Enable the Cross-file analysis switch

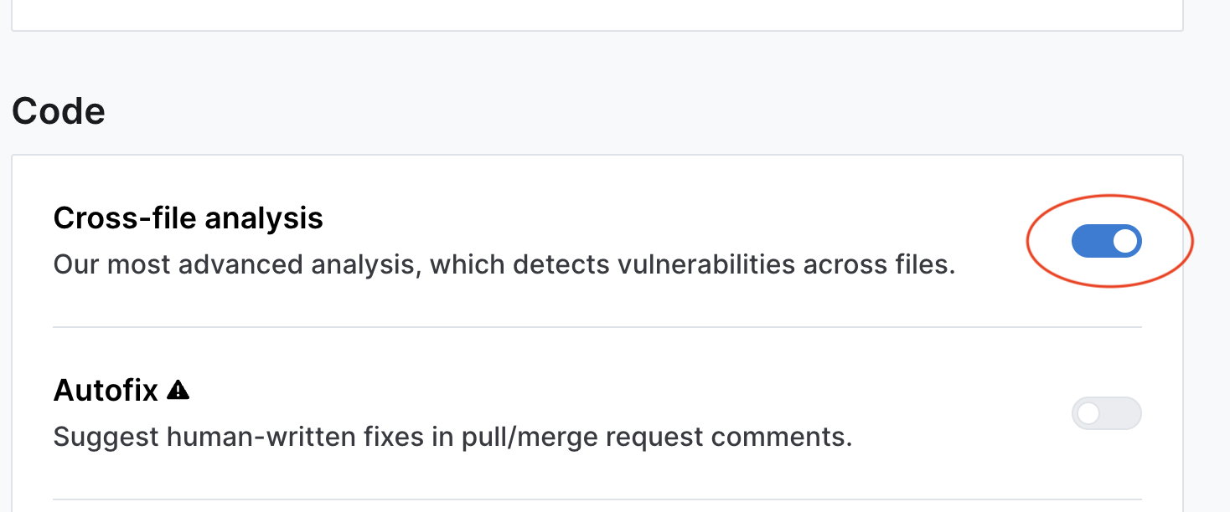point(1107,241)
